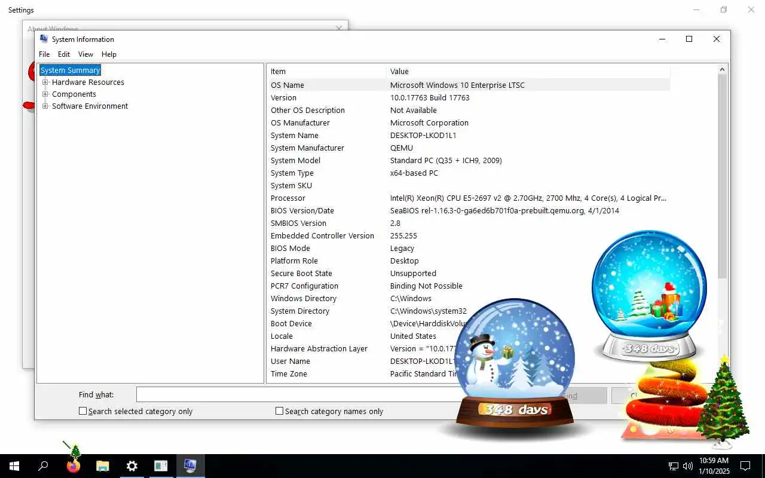Expand the Software Environment node
765x478 pixels.
point(45,106)
